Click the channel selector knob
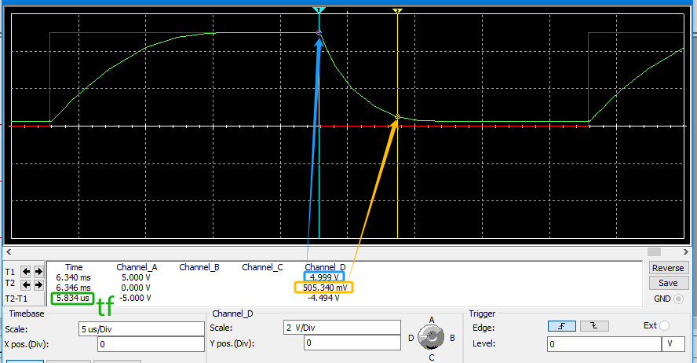The height and width of the screenshot is (363, 697). pos(431,337)
